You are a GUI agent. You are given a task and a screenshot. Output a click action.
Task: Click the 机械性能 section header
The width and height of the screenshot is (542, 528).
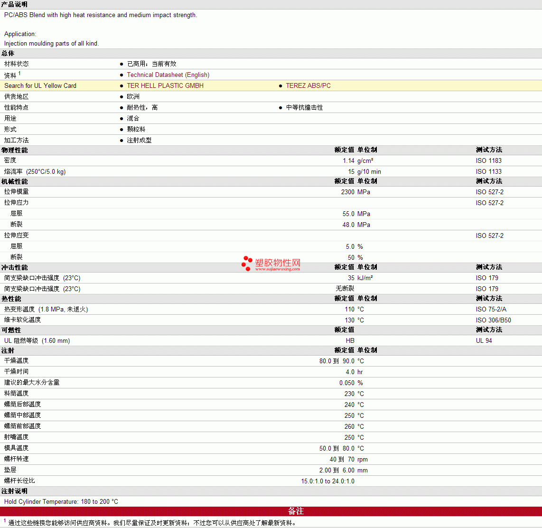point(15,181)
